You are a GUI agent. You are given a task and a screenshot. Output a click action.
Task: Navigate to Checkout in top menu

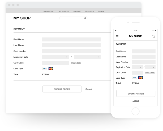click(89, 11)
